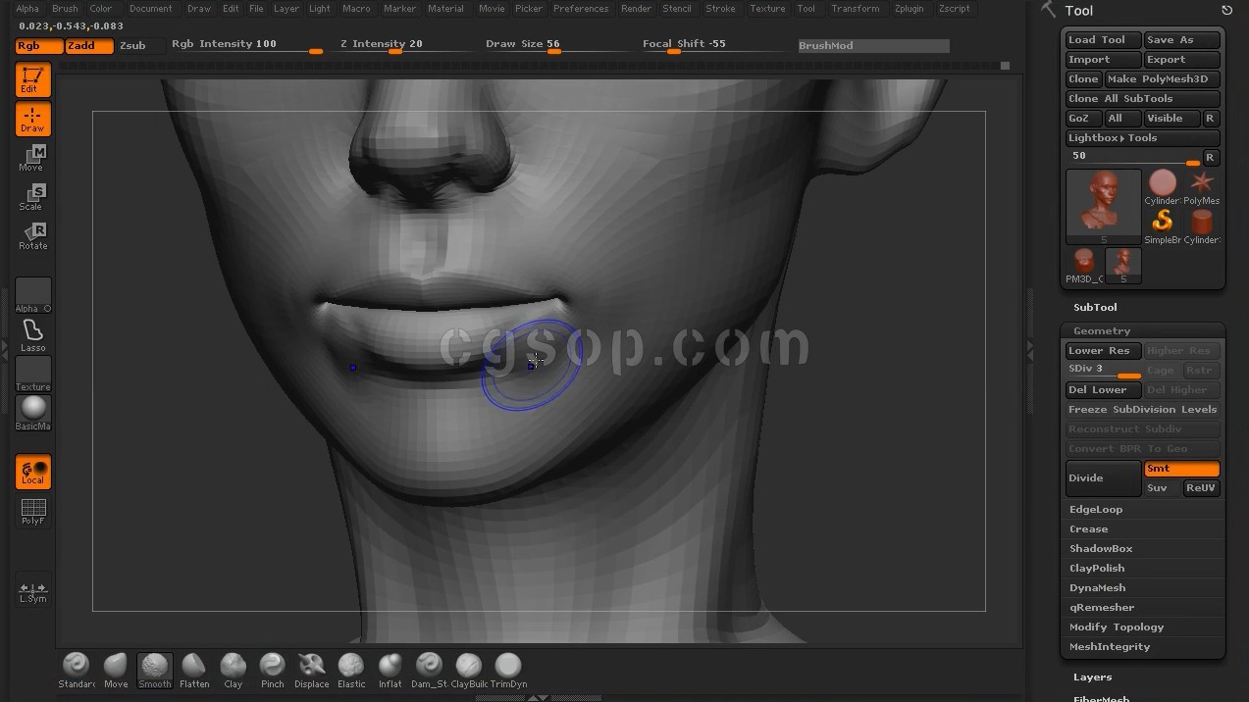This screenshot has width=1249, height=702.
Task: Select the large head bust thumbnail
Action: 1104,206
